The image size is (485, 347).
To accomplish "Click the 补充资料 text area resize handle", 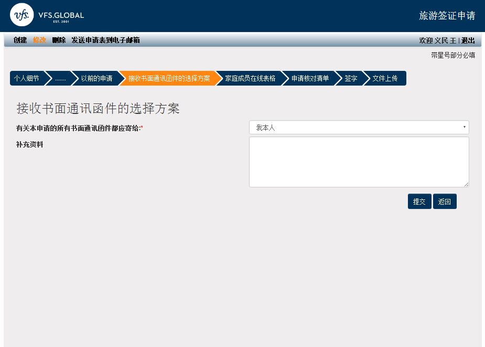I will point(466,184).
